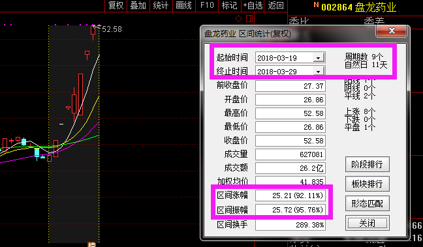Choose the 画线 drawing tool
The height and width of the screenshot is (247, 423).
183,5
